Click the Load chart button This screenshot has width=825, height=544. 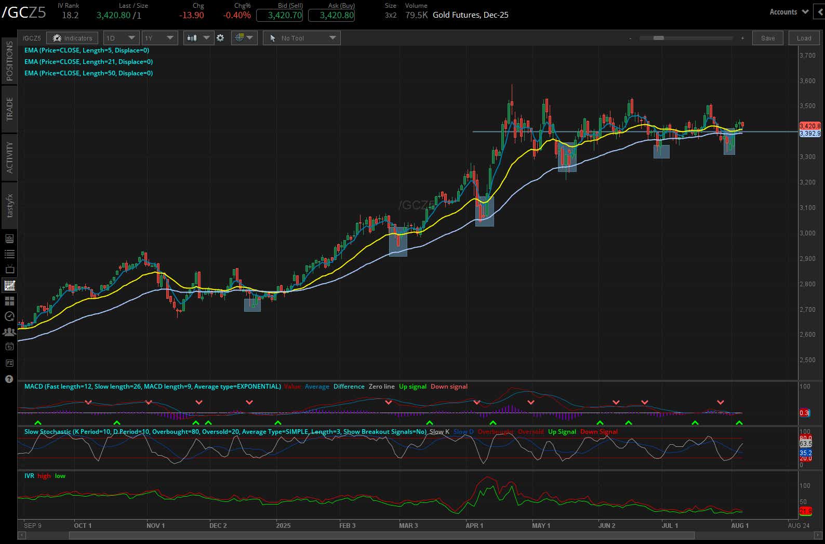coord(804,38)
